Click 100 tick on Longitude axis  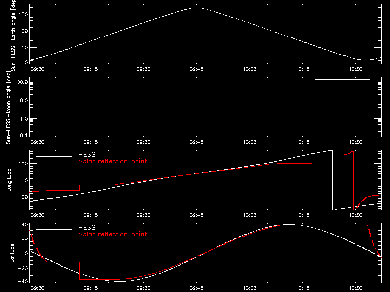point(23,164)
